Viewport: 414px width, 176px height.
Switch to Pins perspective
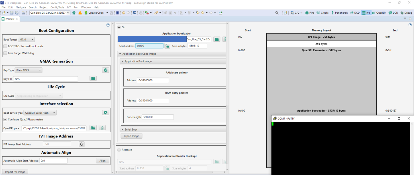tap(310, 13)
